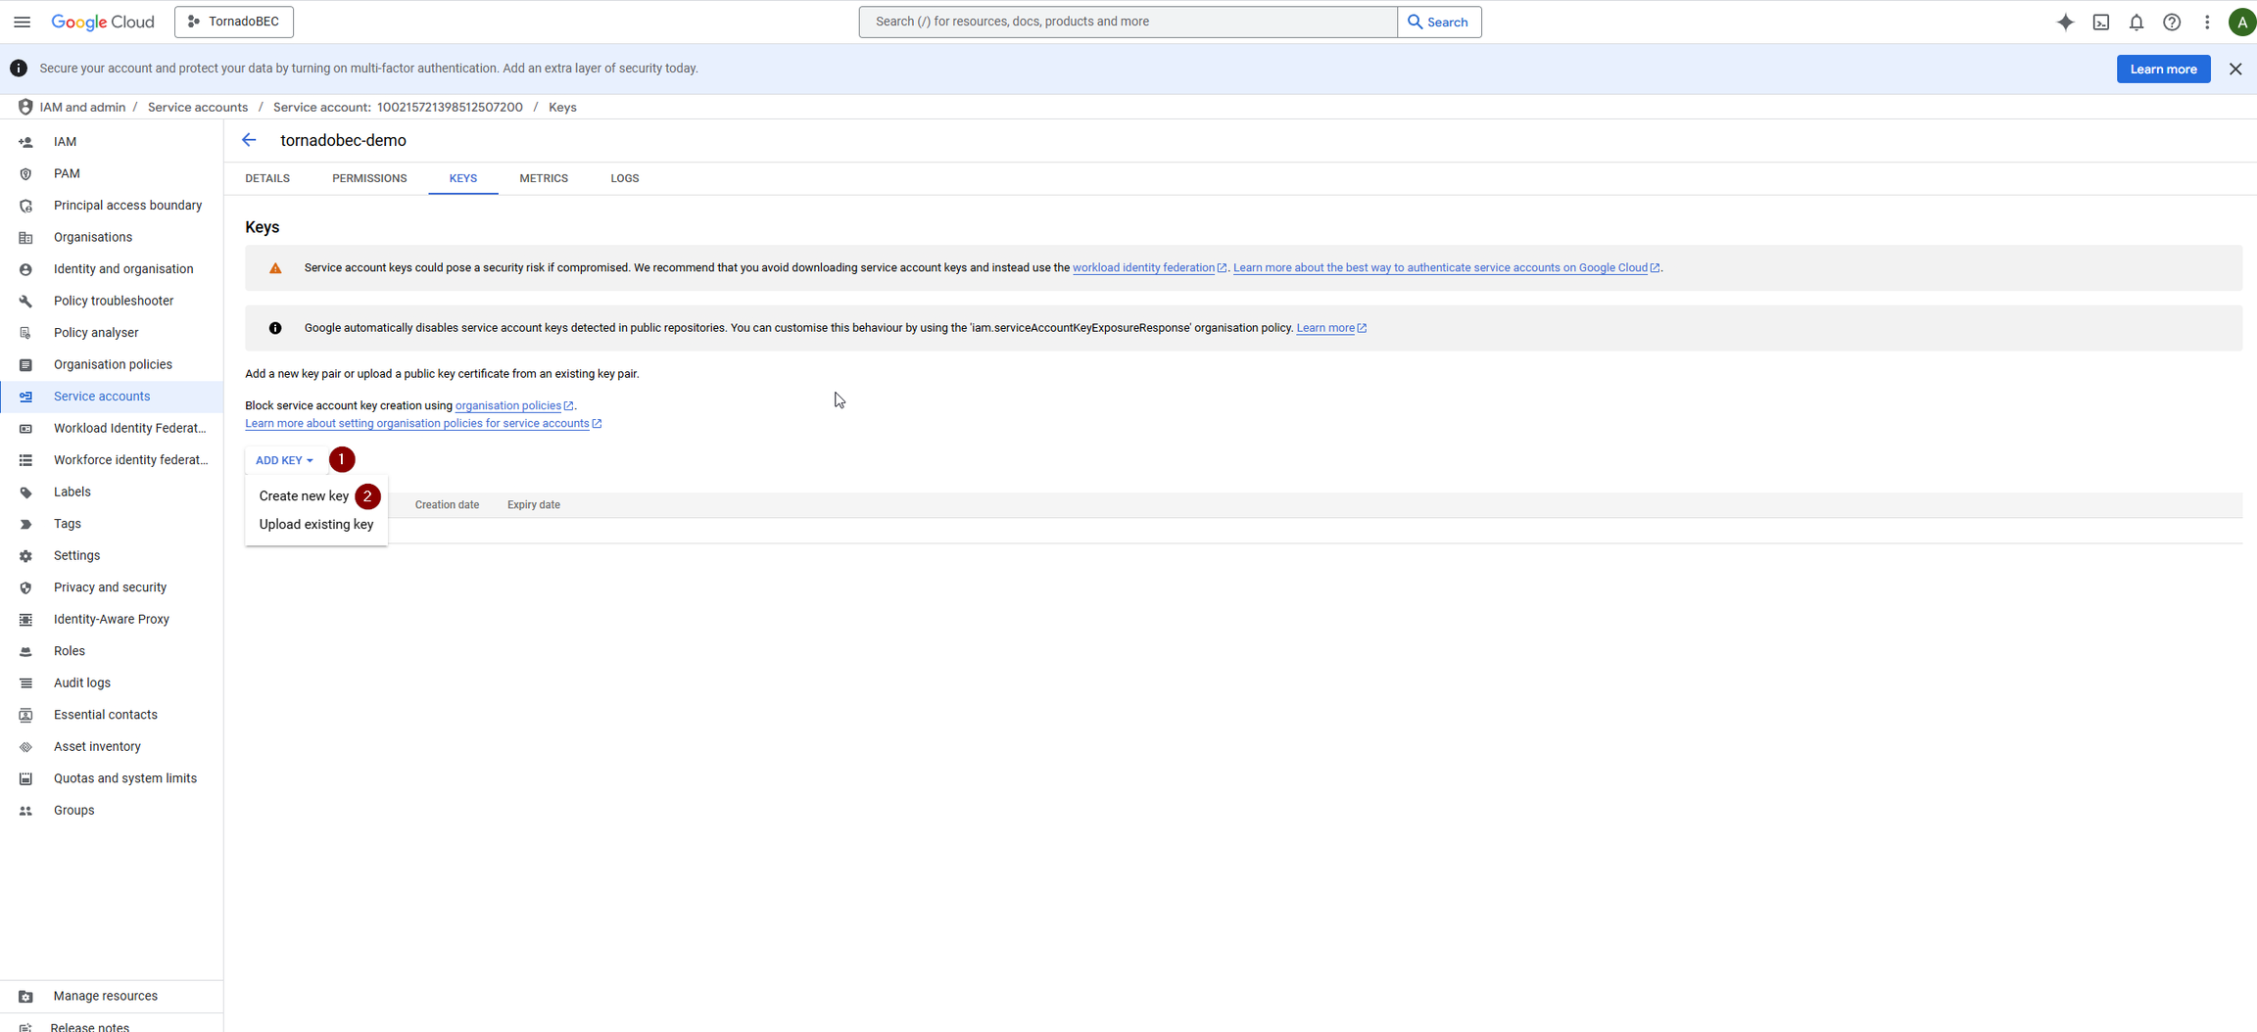The image size is (2257, 1032).
Task: Open Gemini AI assistant sparkle icon
Action: click(2065, 22)
